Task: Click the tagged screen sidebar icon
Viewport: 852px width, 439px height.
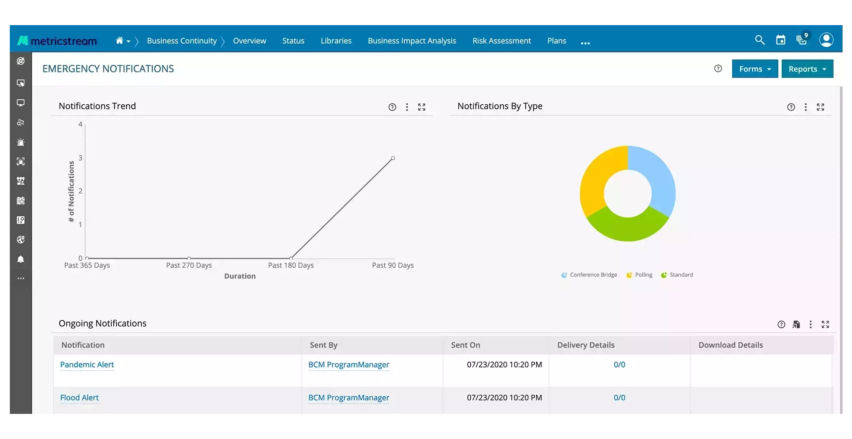Action: pos(20,83)
